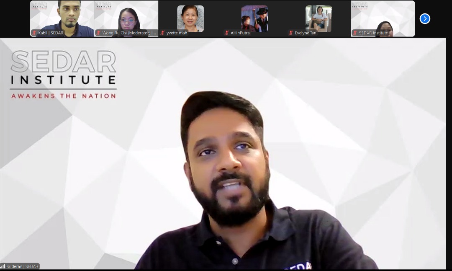Click muted microphone icon beside Kabil | SEDAR
Screen dimensions: 452x271
click(x=35, y=33)
